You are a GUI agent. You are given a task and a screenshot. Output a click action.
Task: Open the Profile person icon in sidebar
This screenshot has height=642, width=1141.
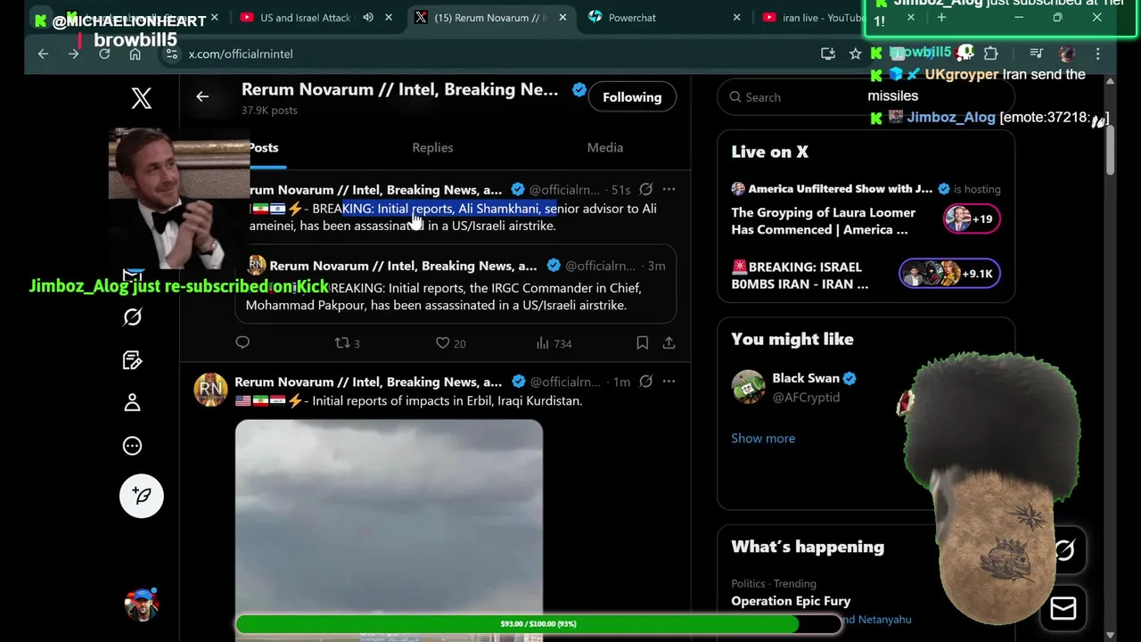[x=132, y=403]
